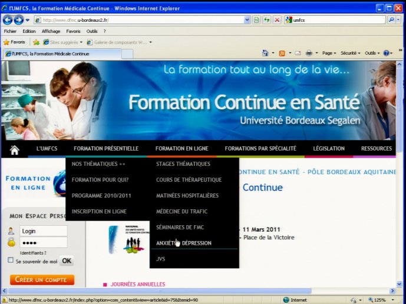Check Se souvenir de moi checkbox
This screenshot has width=406, height=304.
(x=11, y=260)
